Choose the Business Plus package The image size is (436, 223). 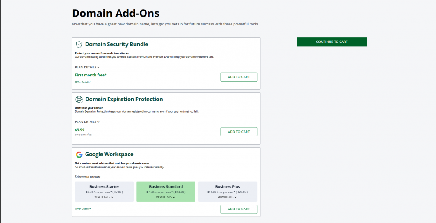point(227,187)
